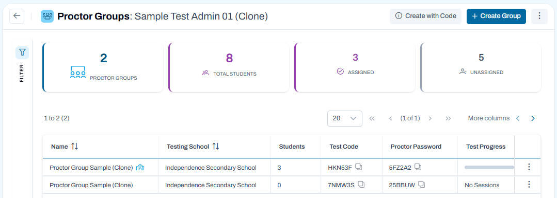Sort by Testing School column arrows
Viewport: 557px width, 198px height.
(216, 146)
